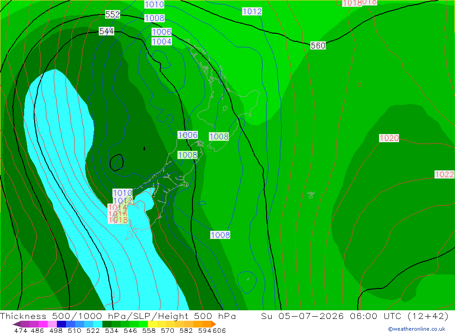The height and width of the screenshot is (333, 455).
Task: Click the 1020 red isobar label
Action: coord(389,138)
